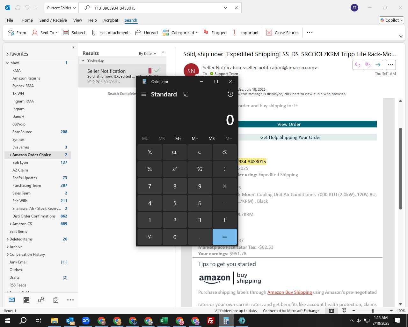This screenshot has width=408, height=327.
Task: Click the reply all arrow icon
Action: 368,65
